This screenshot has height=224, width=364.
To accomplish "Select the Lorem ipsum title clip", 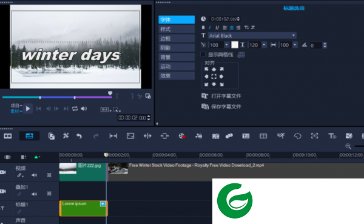I will 83,208.
